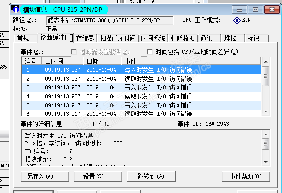Click the 日时间 column header
This screenshot has height=193, width=282.
(63, 61)
